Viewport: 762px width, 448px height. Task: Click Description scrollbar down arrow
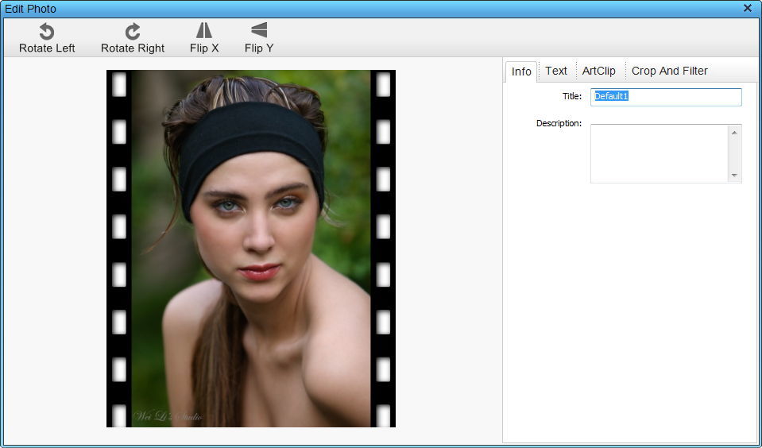pyautogui.click(x=734, y=175)
